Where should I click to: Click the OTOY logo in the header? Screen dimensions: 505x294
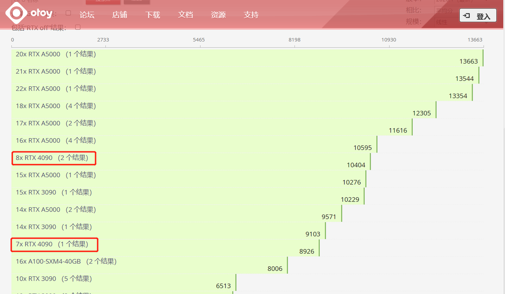tap(29, 14)
